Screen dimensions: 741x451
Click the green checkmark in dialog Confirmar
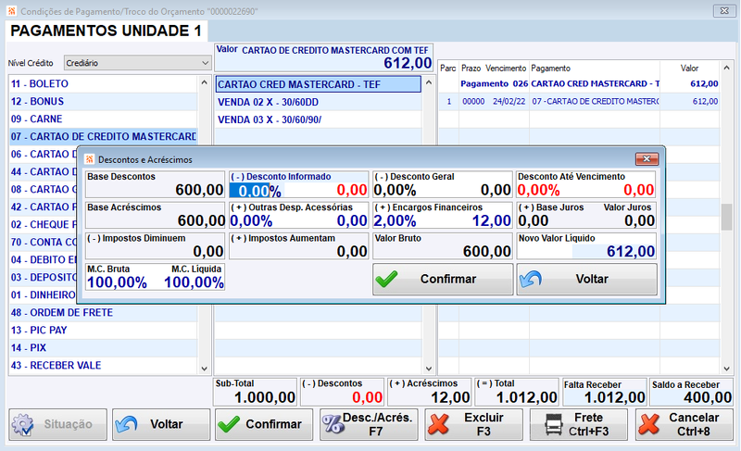point(386,279)
